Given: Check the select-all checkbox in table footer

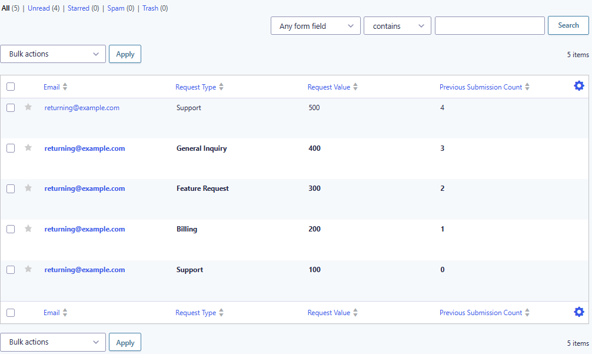Looking at the screenshot, I should [x=11, y=313].
